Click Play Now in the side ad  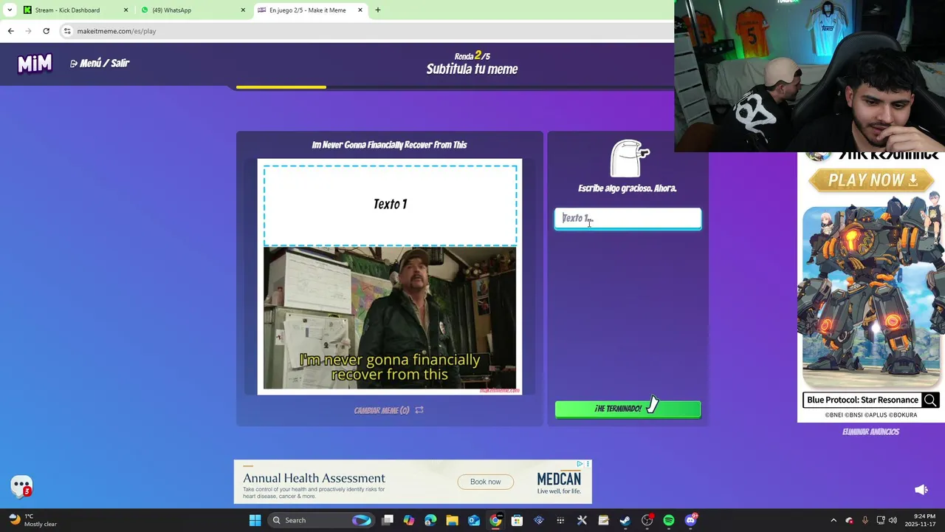click(x=871, y=180)
